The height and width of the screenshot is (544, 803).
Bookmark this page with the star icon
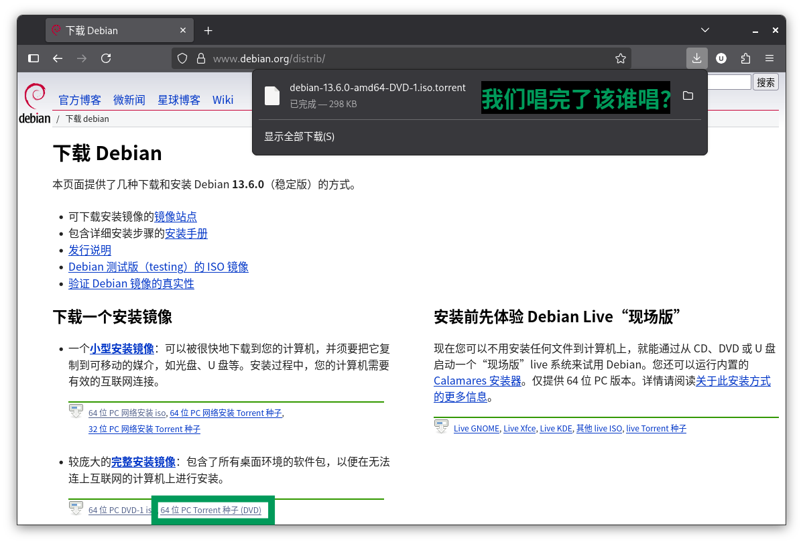pyautogui.click(x=620, y=58)
